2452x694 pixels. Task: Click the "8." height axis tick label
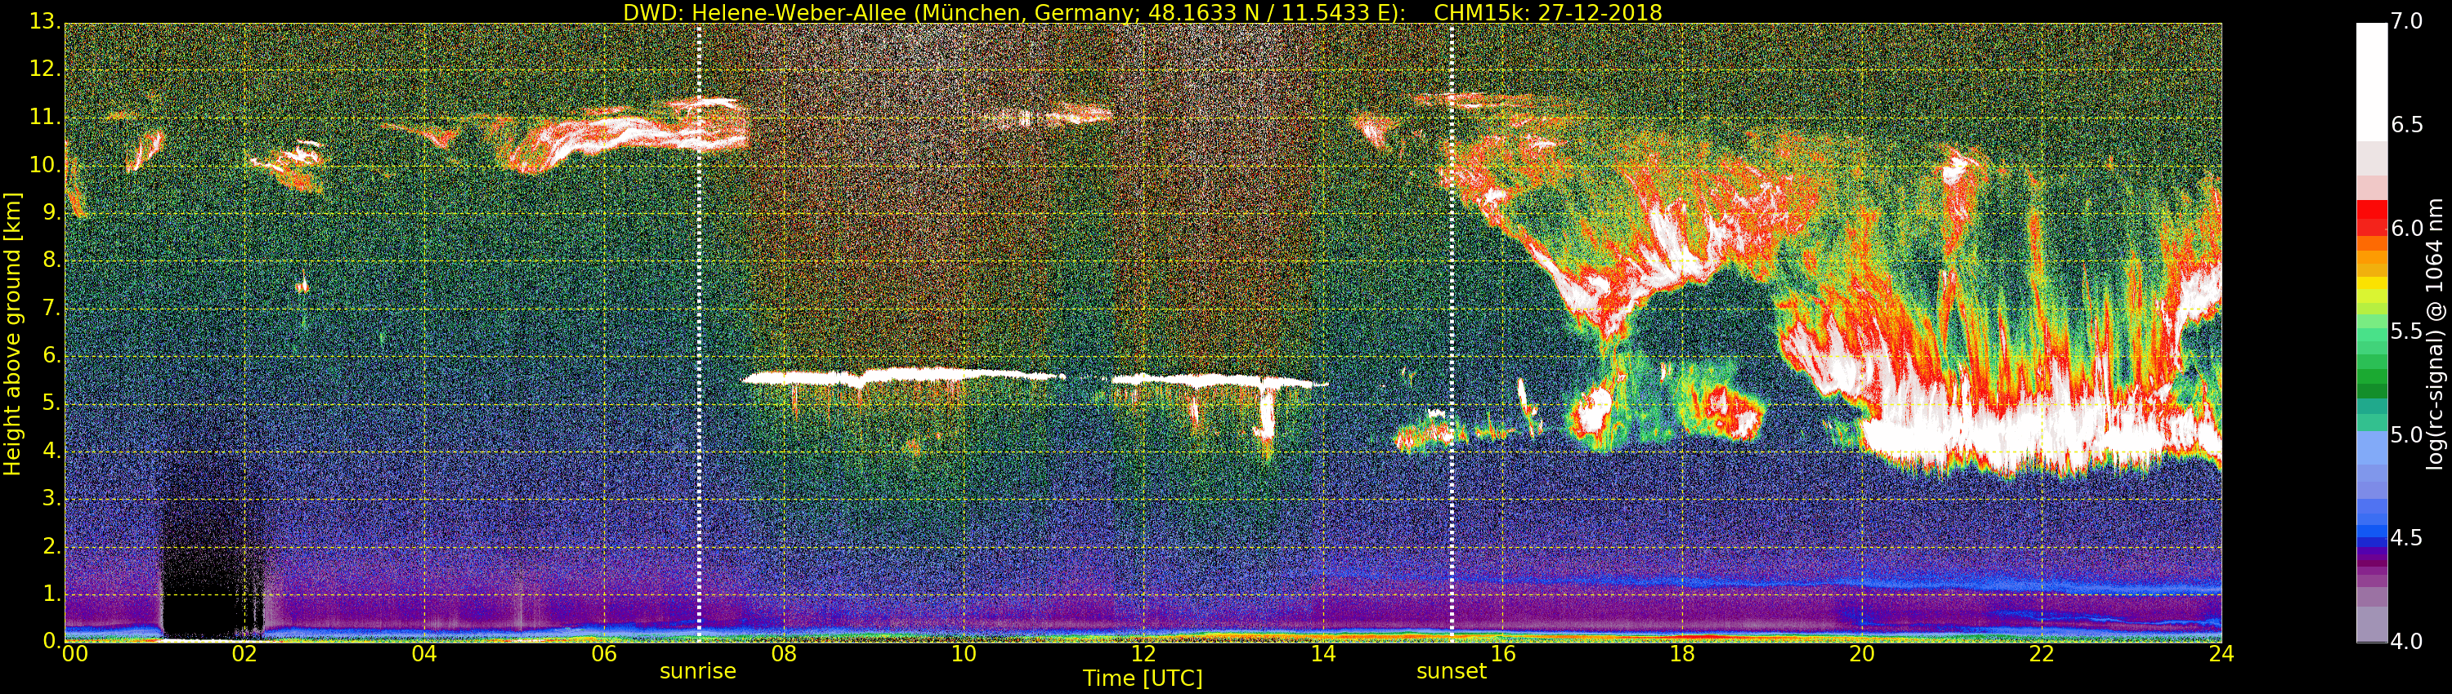[51, 260]
